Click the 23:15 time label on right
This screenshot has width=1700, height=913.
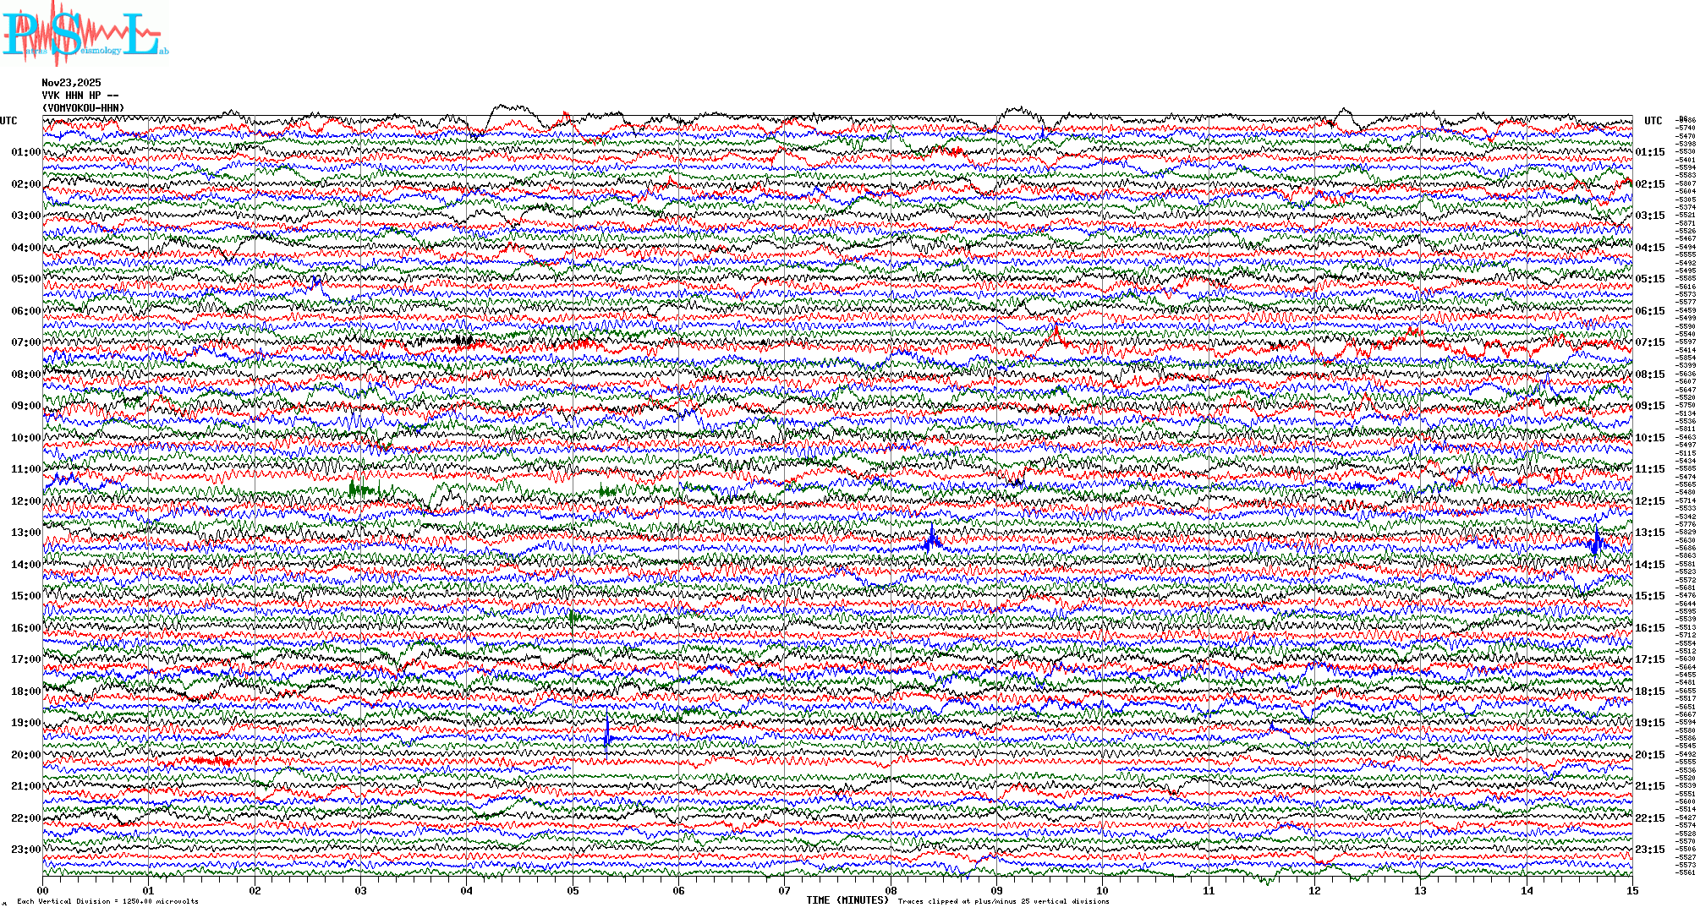click(1649, 850)
